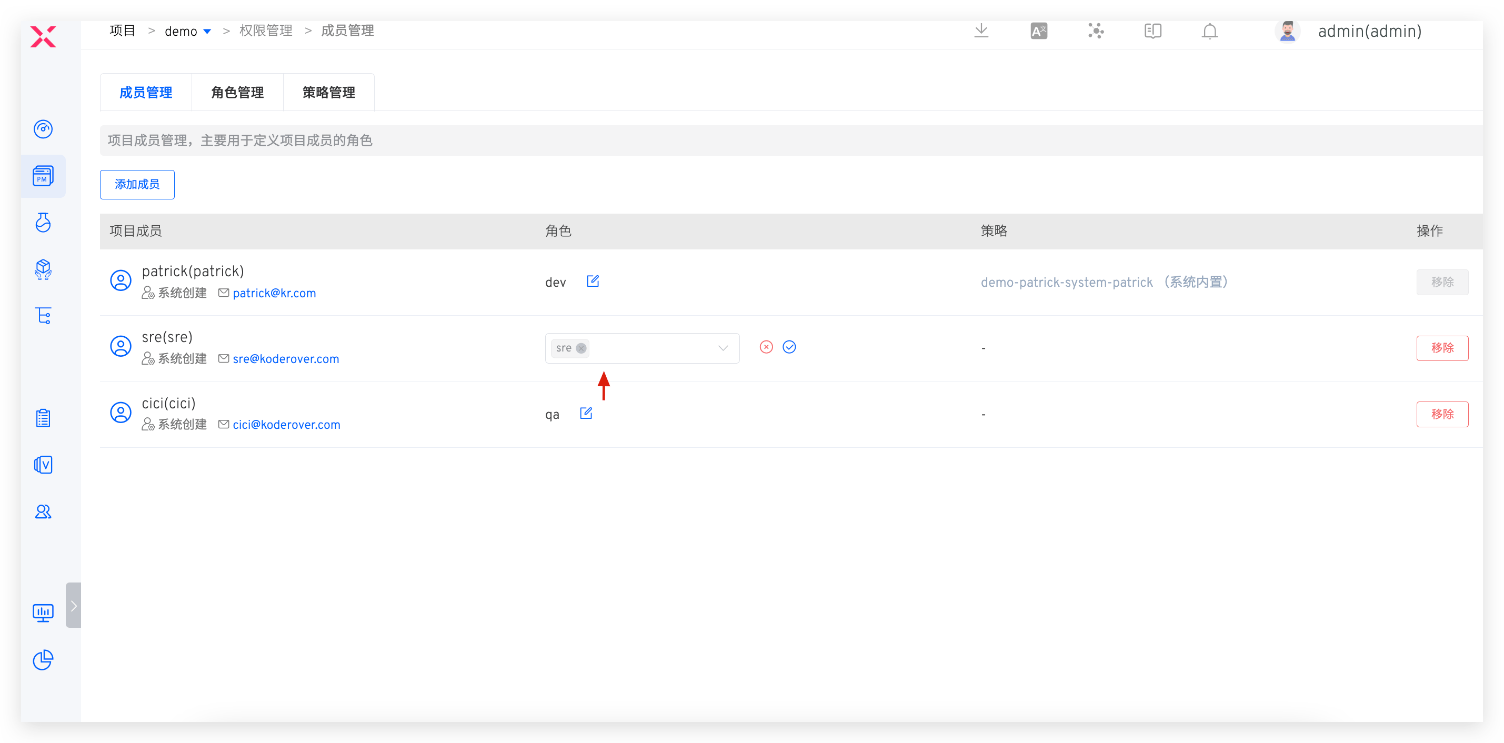1504x743 pixels.
Task: Click the edit icon next to dev role
Action: [593, 282]
